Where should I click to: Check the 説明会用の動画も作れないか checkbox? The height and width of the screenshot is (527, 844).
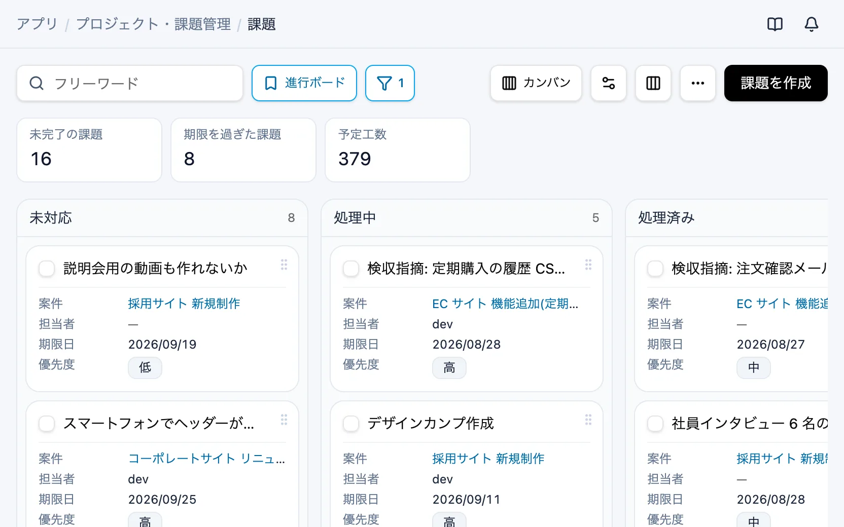pyautogui.click(x=47, y=269)
